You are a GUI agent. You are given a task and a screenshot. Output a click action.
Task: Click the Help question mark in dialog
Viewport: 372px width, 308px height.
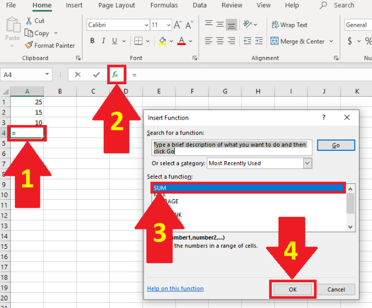(324, 117)
